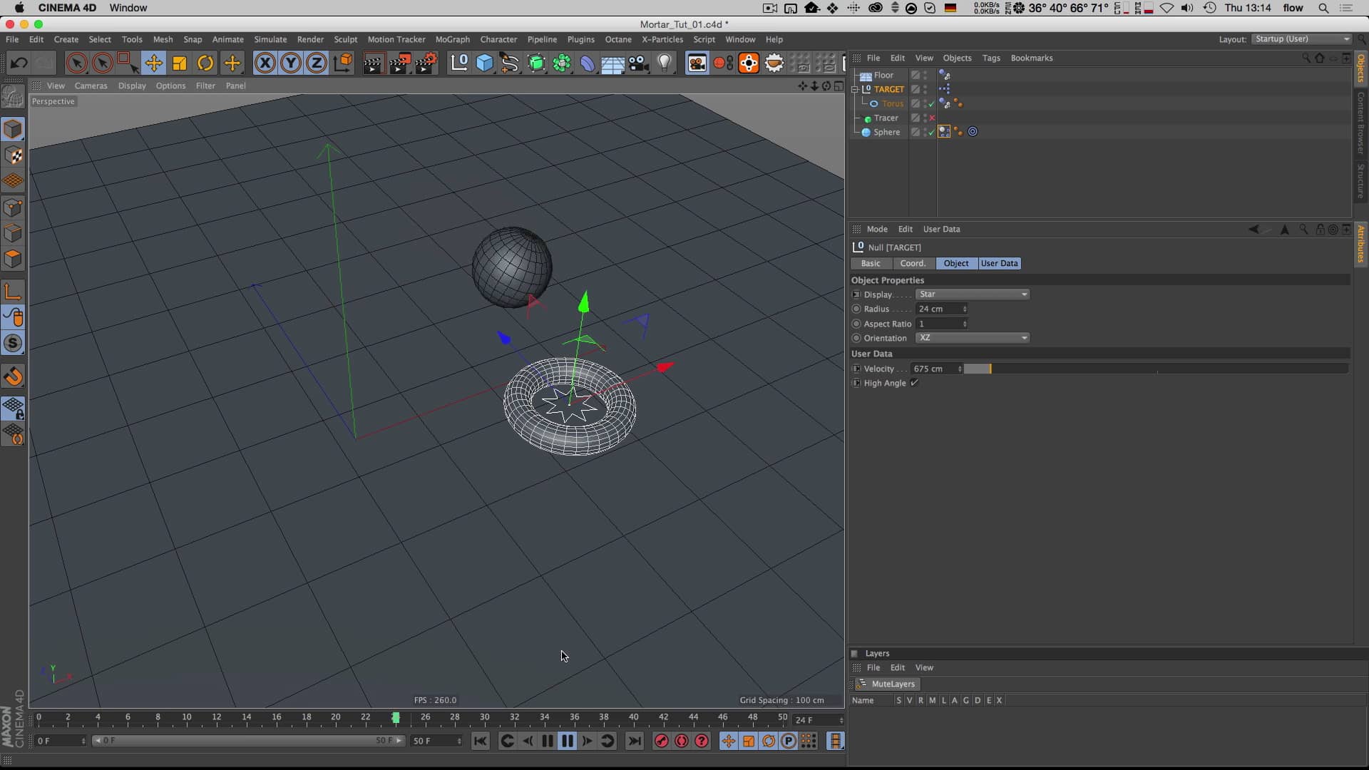
Task: Select the Move tool in the toolbar
Action: [154, 63]
